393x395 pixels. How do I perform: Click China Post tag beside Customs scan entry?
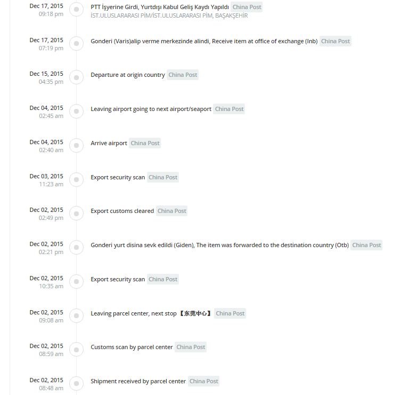(x=191, y=347)
